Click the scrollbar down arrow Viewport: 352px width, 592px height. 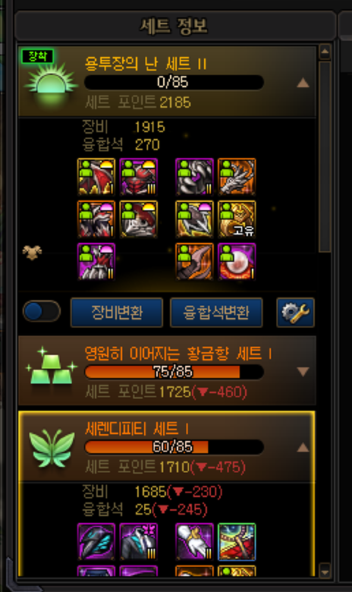pos(325,571)
